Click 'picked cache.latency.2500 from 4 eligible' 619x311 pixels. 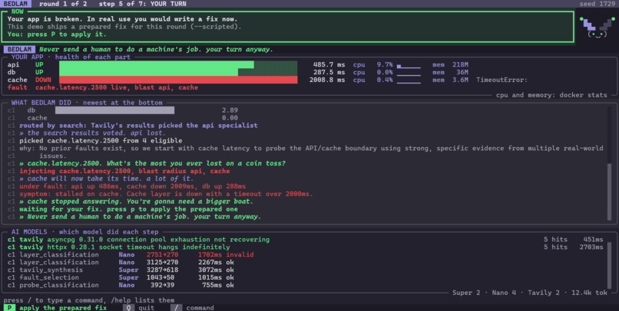(x=101, y=140)
